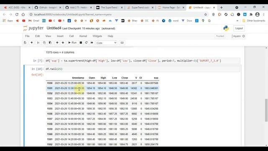The height and width of the screenshot is (151, 268).
Task: Open the Help menu
Action: tap(111, 36)
